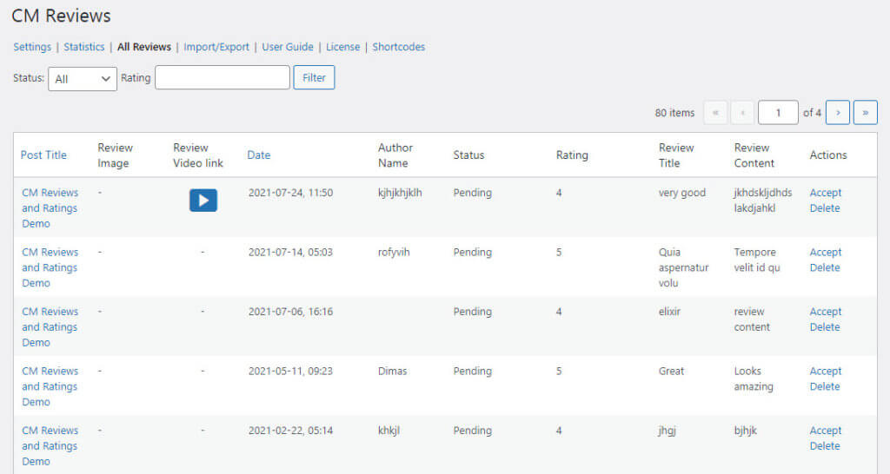
Task: Accept the review by khkjl
Action: (x=826, y=431)
